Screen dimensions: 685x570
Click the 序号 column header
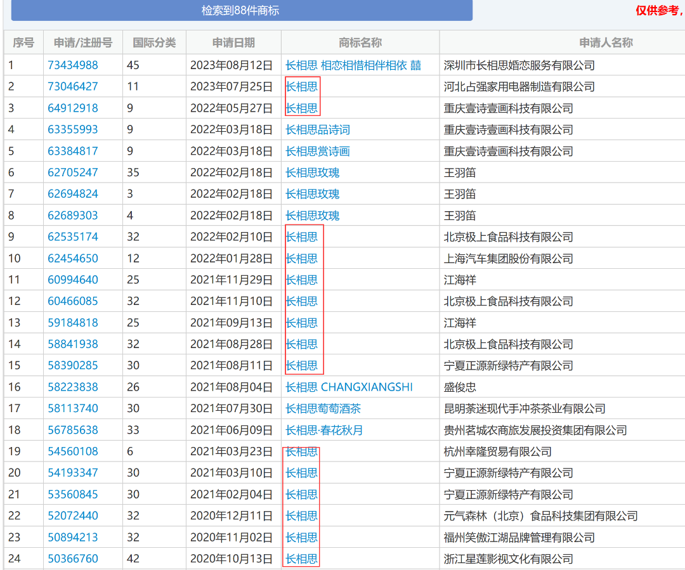coord(23,42)
